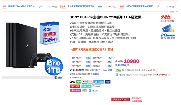Open the 3期0利率 31家 bank link

click(88, 58)
